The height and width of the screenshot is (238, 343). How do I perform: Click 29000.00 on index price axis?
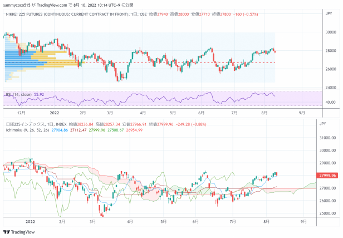point(327,163)
